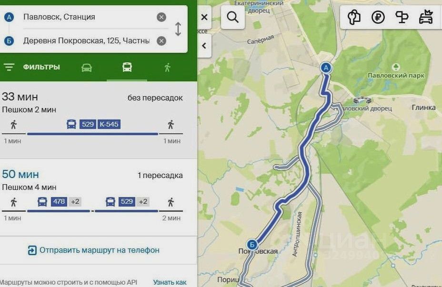
Task: Clear the Деревня Покровская destination field
Action: (161, 41)
